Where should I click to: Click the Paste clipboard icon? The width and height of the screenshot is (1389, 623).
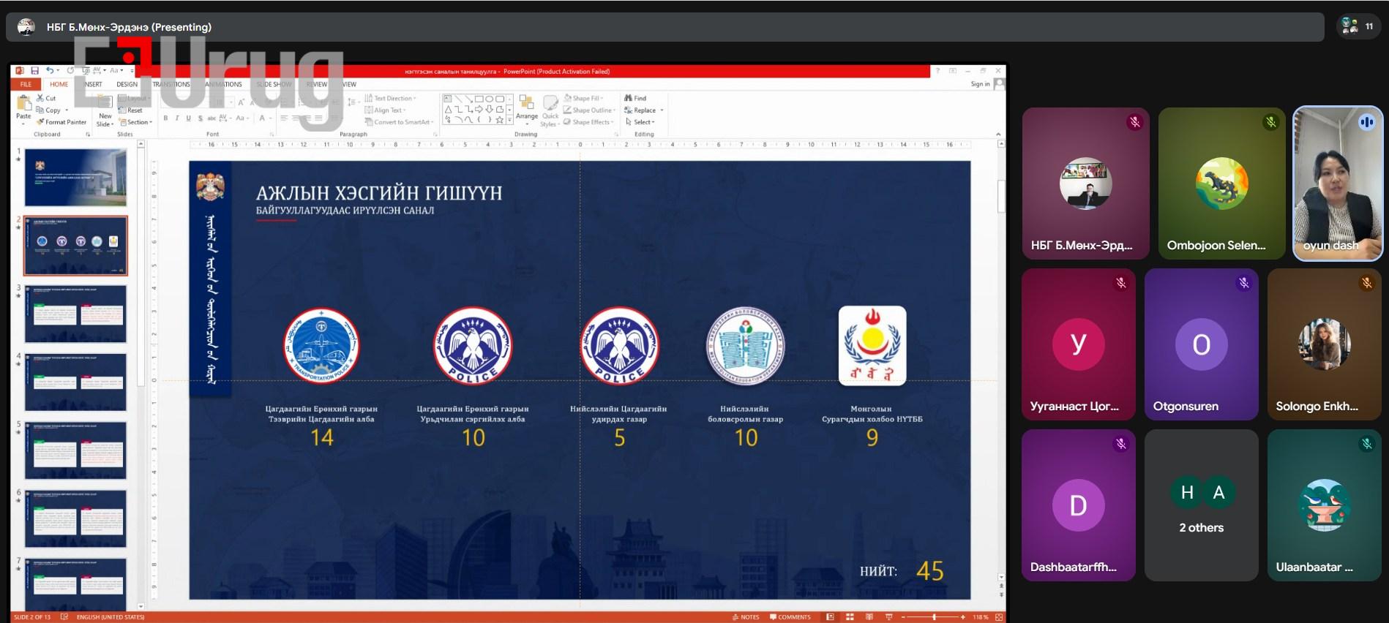(23, 107)
